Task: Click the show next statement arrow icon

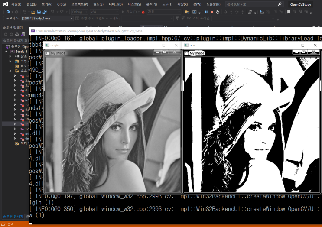Action: pos(225,12)
